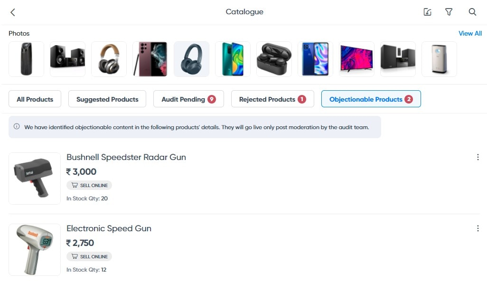
Task: Open options menu for Electronic Speed Gun
Action: pos(478,228)
